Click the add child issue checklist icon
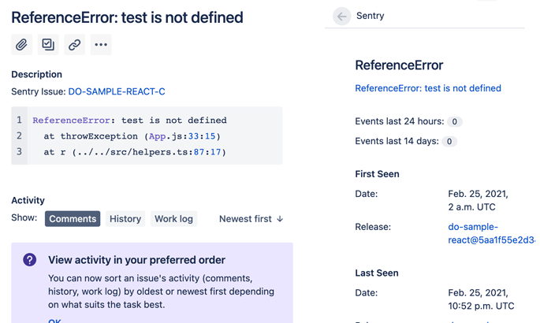The image size is (540, 323). [48, 45]
